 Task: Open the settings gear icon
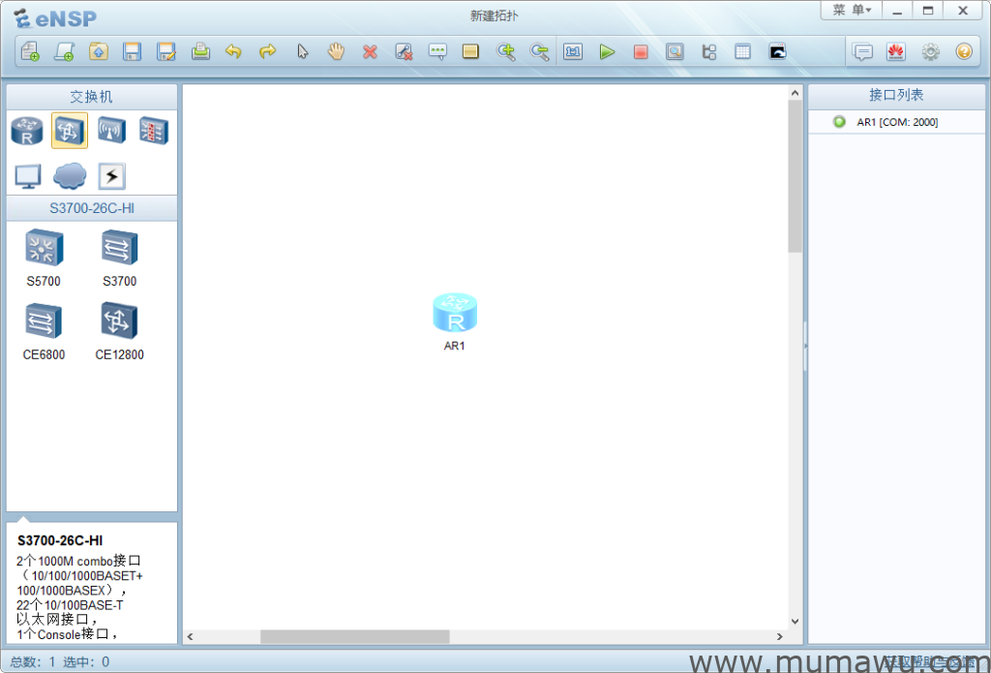(x=930, y=52)
